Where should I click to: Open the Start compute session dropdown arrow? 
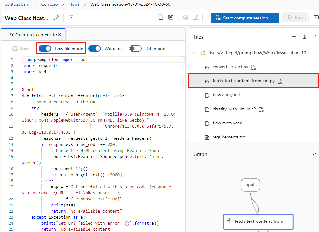[x=275, y=18]
